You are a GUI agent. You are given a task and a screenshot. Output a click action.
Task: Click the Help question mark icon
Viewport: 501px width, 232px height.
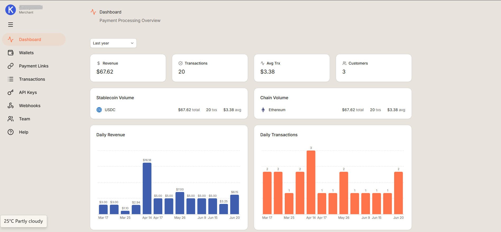tap(11, 132)
